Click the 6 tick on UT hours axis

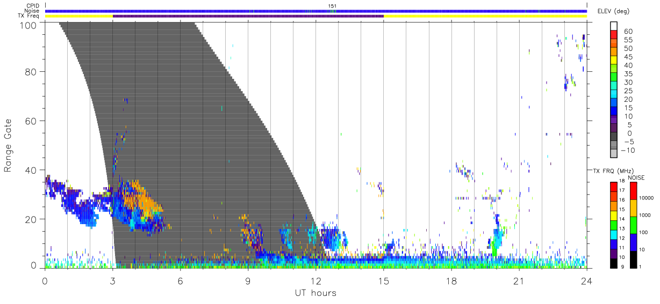pyautogui.click(x=181, y=280)
